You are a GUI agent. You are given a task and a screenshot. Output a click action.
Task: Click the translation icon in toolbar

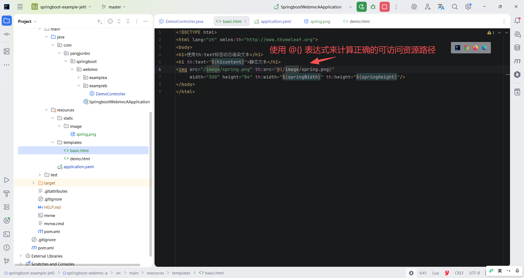441,7
